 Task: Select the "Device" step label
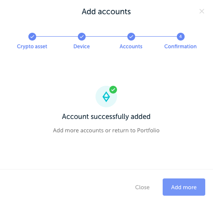point(82,47)
